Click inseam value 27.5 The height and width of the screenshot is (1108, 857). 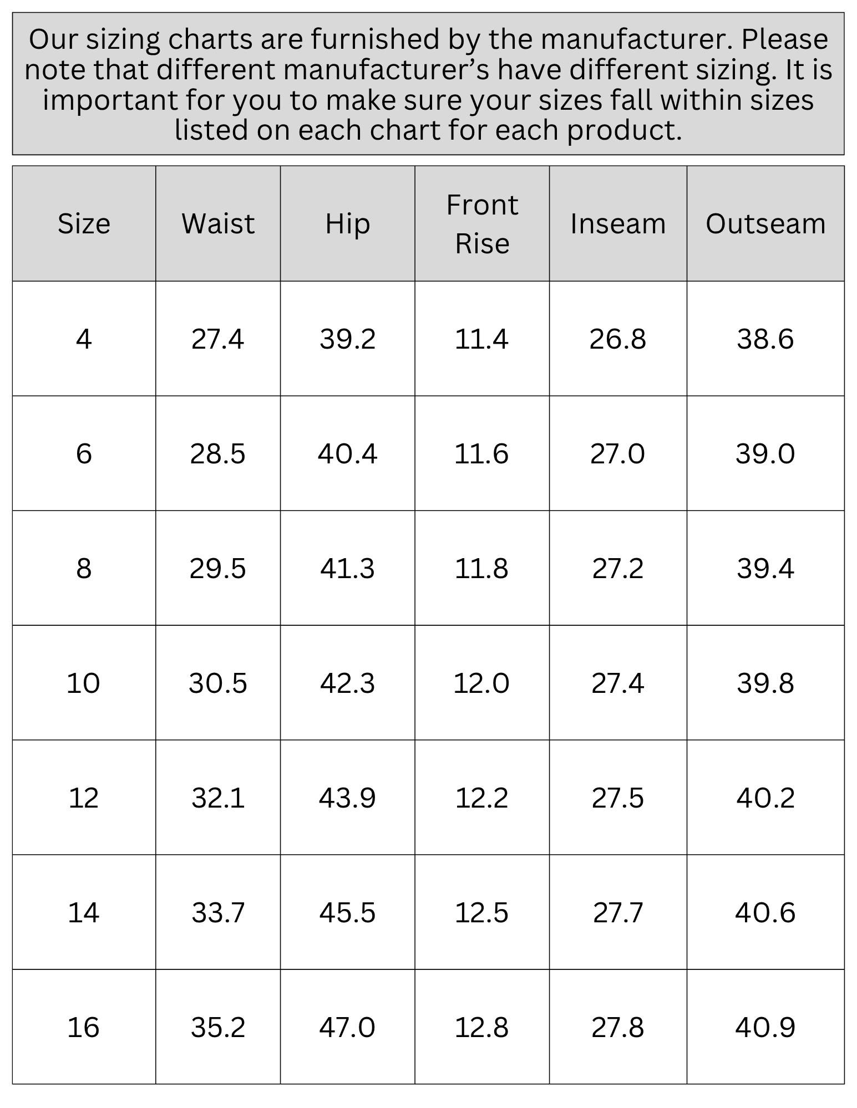tap(618, 798)
